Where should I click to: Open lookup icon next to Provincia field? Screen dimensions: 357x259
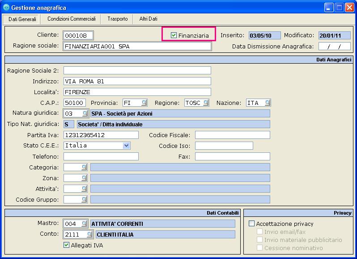[x=144, y=103]
